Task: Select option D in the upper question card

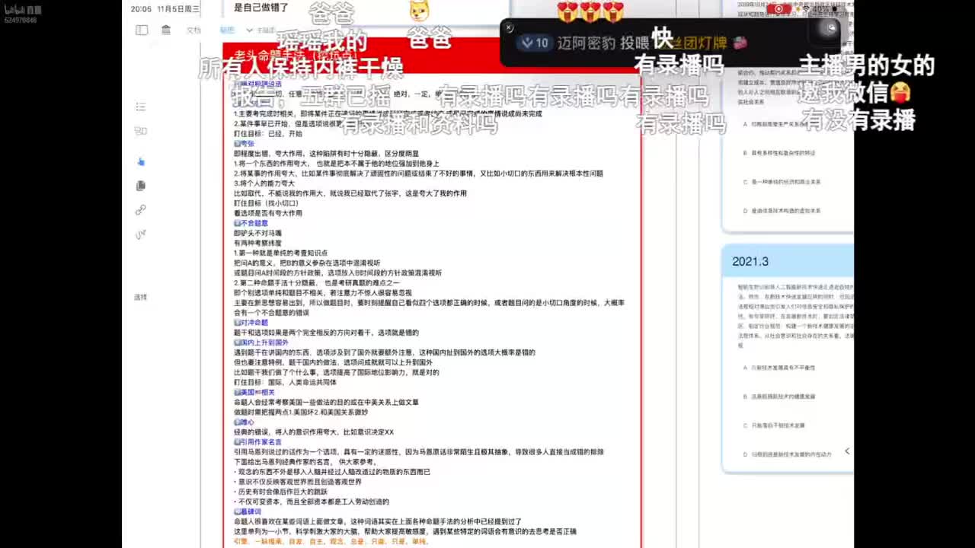Action: (781, 211)
